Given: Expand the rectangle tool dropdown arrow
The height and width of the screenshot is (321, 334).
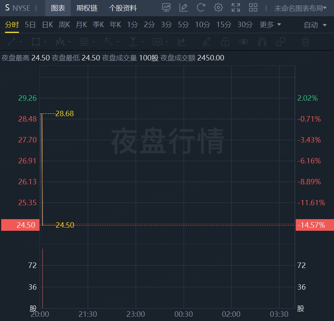Looking at the screenshot, I should (x=45, y=42).
